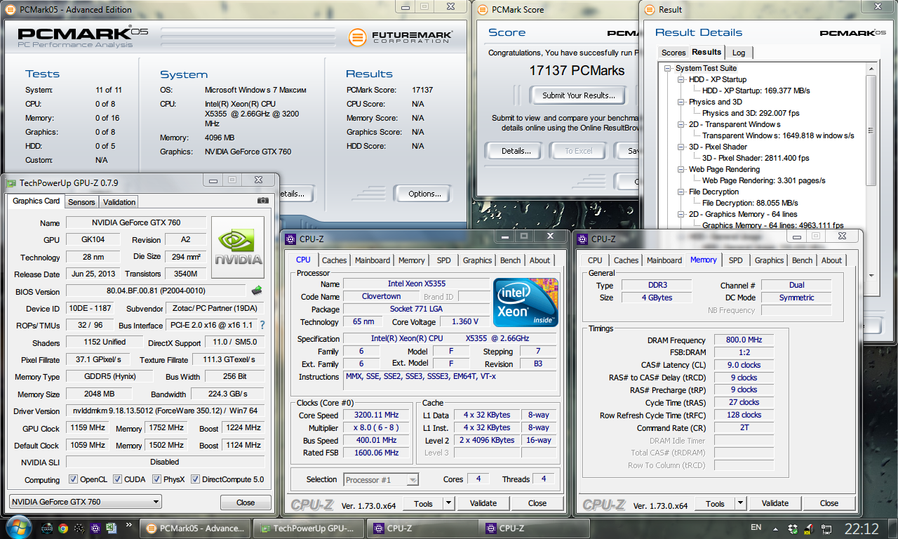
Task: Open the Mainboard tab in left CPU-Z
Action: coord(373,260)
